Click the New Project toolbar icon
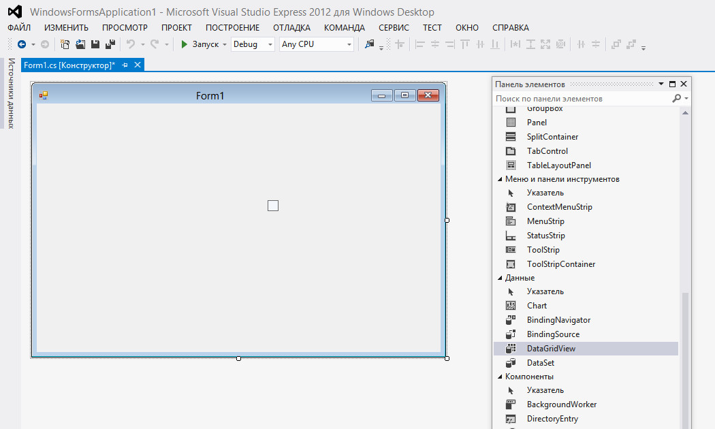 coord(65,44)
